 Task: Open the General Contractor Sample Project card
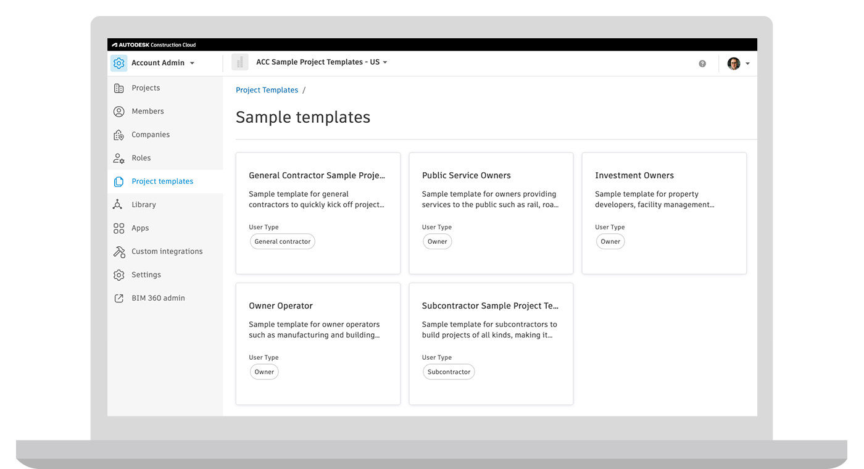click(318, 214)
